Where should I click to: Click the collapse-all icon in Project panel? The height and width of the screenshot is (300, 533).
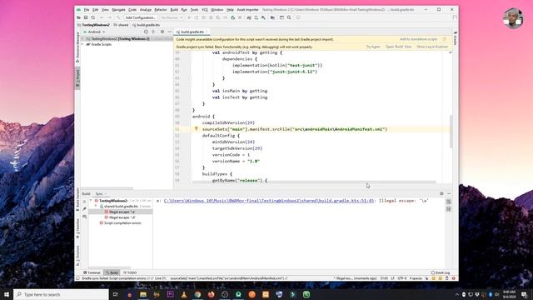pos(153,32)
